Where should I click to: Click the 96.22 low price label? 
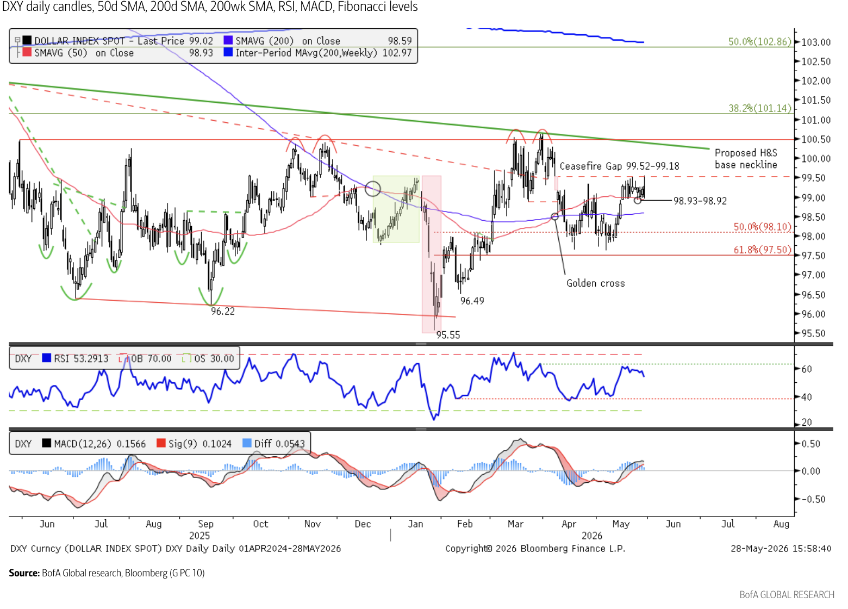point(223,312)
